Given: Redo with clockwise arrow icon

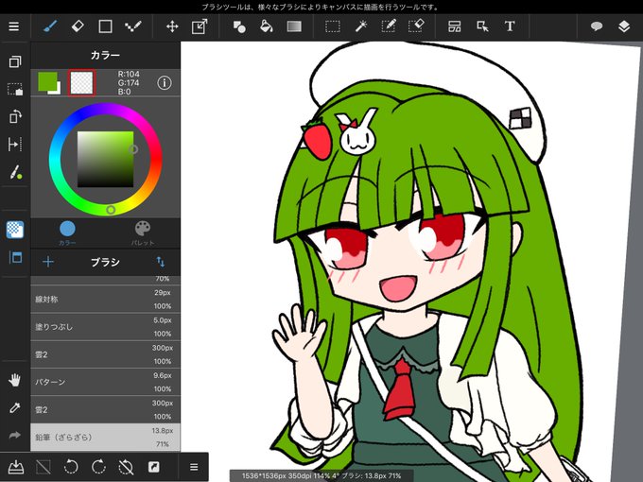Looking at the screenshot, I should point(98,467).
